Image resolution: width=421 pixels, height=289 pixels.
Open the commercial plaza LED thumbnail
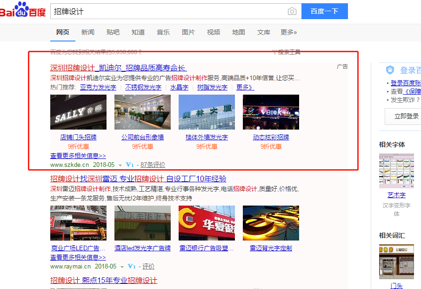[x=79, y=223]
